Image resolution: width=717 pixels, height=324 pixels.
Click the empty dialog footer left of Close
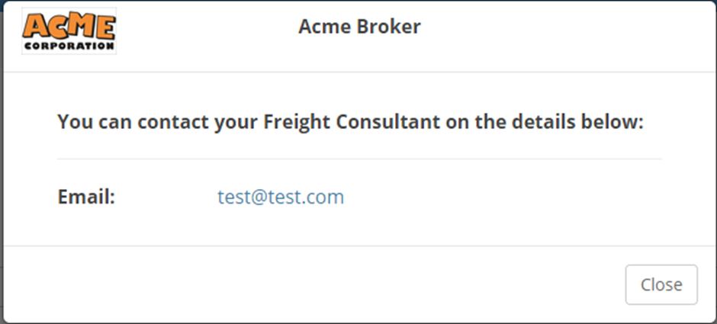click(x=305, y=284)
